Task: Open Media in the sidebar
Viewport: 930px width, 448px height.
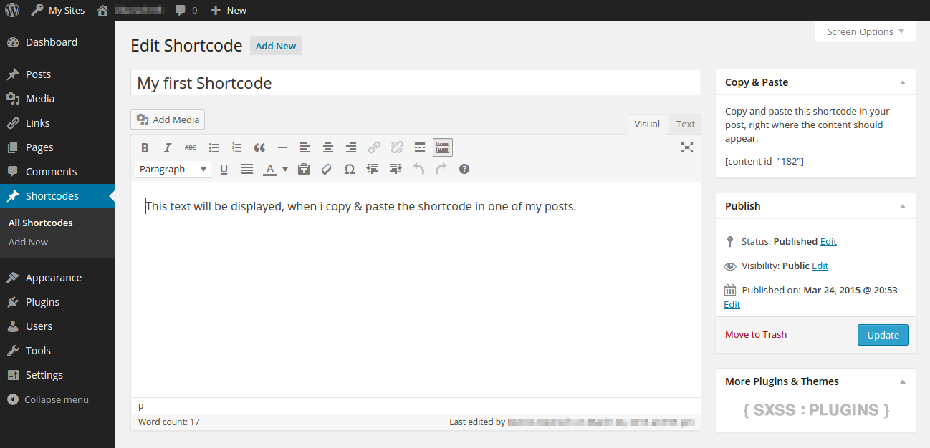Action: pyautogui.click(x=57, y=99)
